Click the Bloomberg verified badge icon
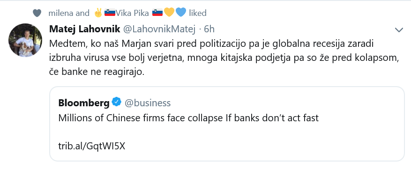The width and height of the screenshot is (411, 169). click(x=116, y=102)
